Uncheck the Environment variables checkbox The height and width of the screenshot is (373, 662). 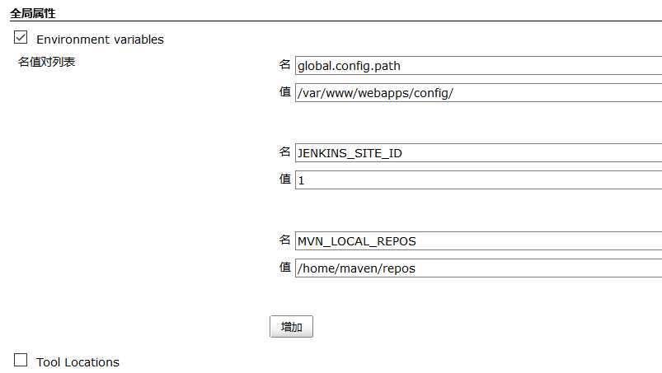(x=21, y=37)
